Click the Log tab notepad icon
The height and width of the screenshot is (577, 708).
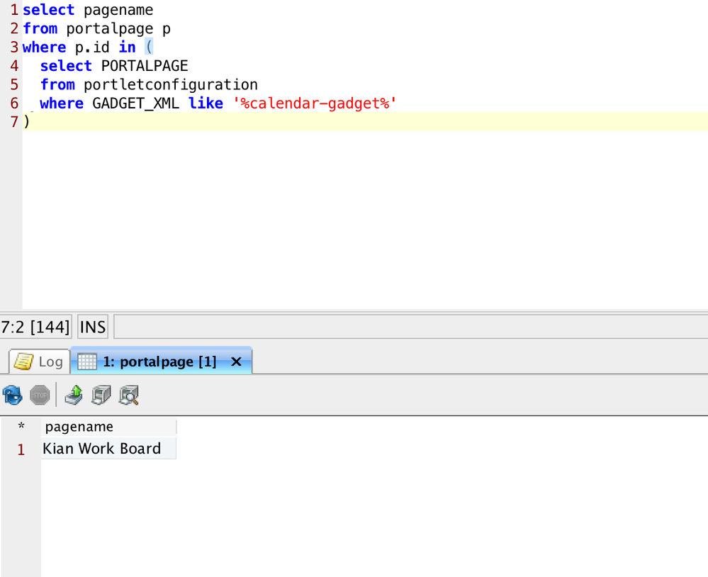pos(23,362)
